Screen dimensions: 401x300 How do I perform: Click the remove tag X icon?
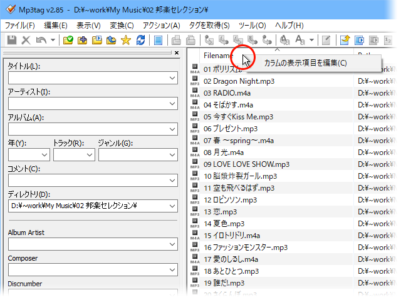(26, 40)
